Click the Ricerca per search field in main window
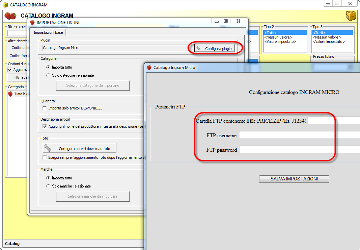Image resolution: width=360 pixels, height=250 pixels. tap(18, 33)
